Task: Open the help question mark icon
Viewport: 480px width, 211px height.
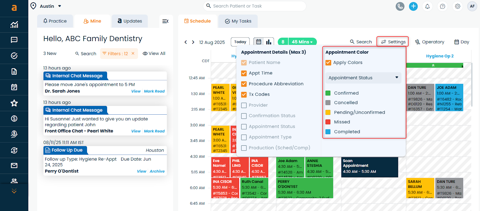Action: pos(442,6)
